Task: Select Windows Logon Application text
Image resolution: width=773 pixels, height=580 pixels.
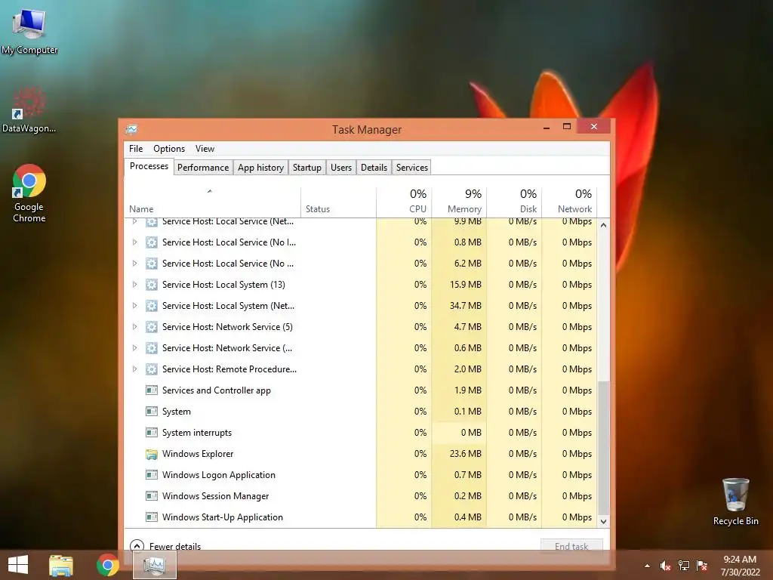Action: (x=219, y=475)
